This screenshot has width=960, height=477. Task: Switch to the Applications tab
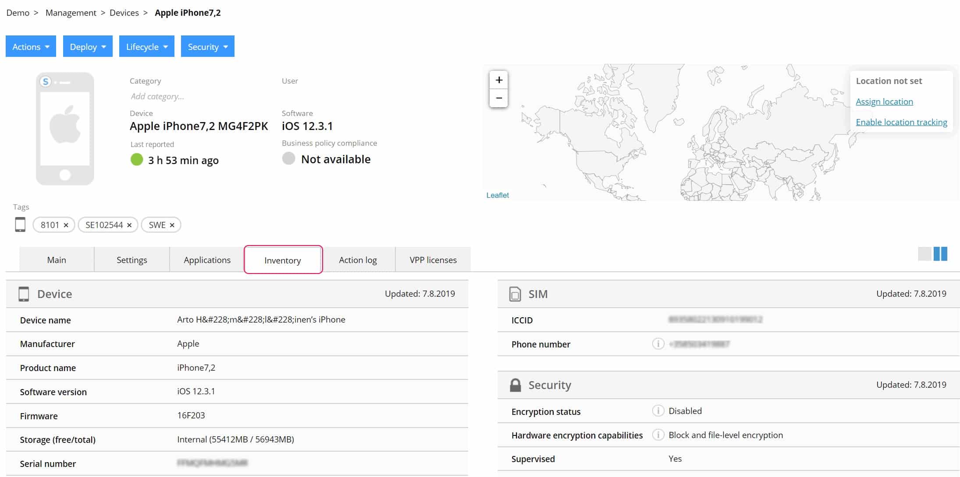[207, 260]
